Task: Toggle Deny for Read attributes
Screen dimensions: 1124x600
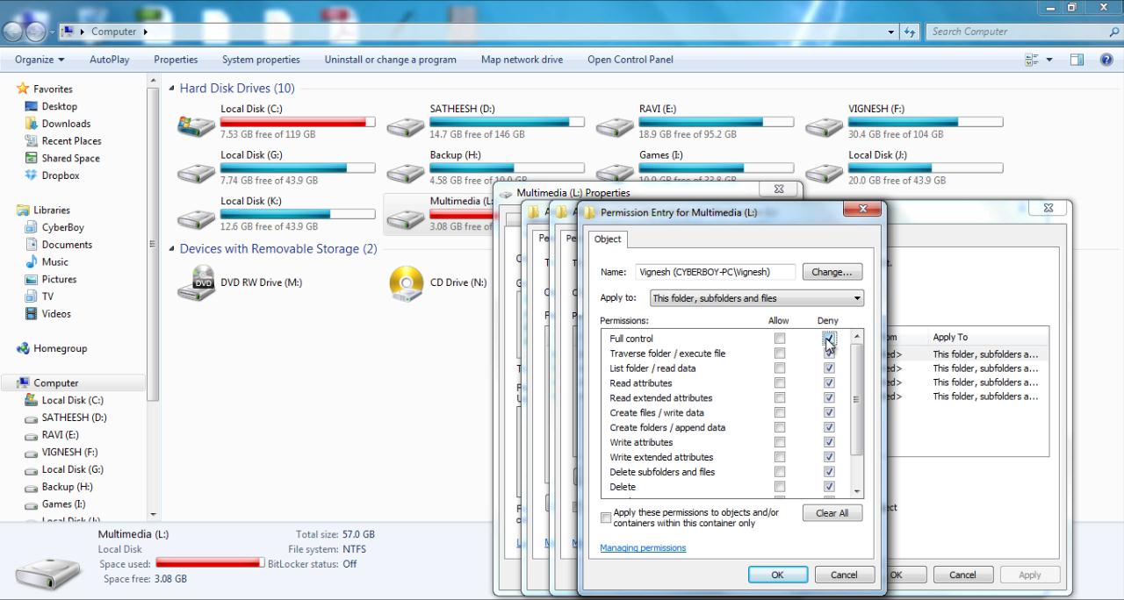Action: point(829,383)
